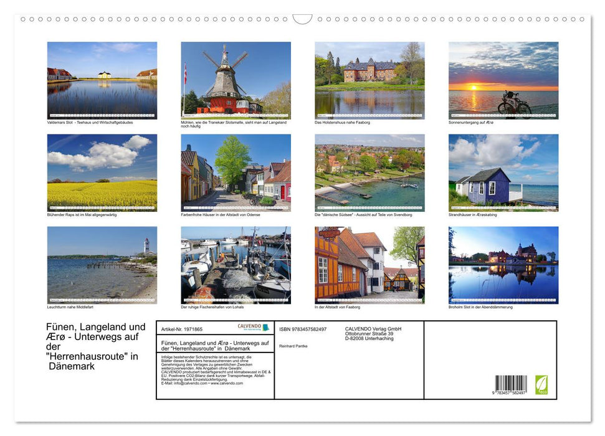Click the ISBN 9783457582497 barcode
The height and width of the screenshot is (436, 605).
tap(512, 383)
